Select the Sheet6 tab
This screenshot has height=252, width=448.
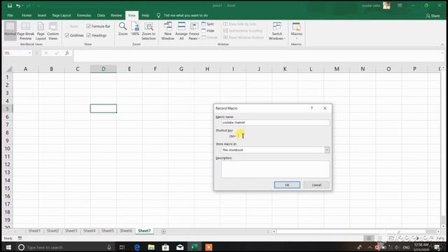click(126, 230)
